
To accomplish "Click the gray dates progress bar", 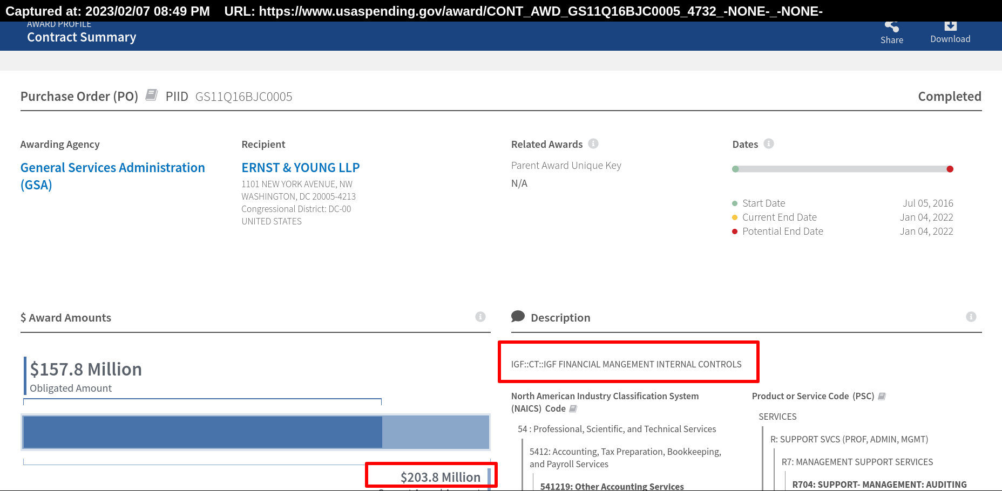I will [842, 169].
